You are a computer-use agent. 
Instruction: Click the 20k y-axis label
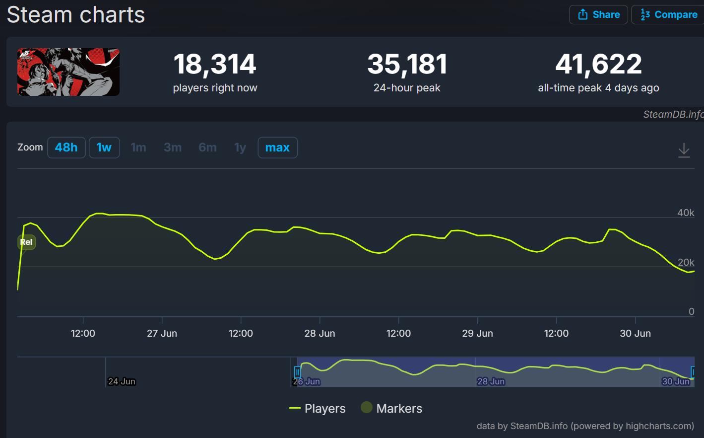point(686,262)
